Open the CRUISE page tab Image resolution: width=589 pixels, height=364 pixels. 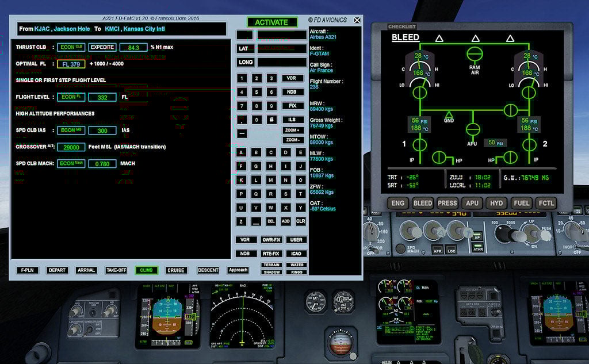pos(176,270)
